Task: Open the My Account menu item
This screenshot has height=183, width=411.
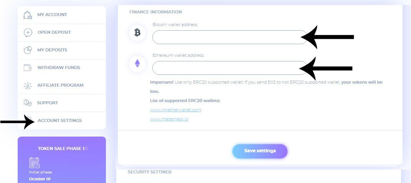Action: 62,15
